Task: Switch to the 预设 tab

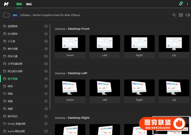Action: (19, 4)
